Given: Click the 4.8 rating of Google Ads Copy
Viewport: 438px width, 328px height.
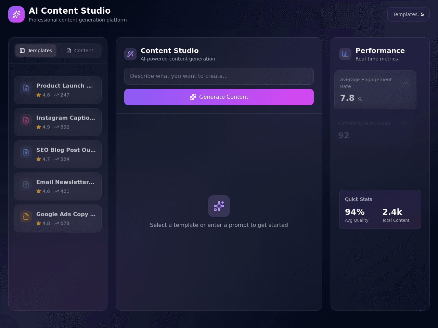Looking at the screenshot, I should click(46, 223).
